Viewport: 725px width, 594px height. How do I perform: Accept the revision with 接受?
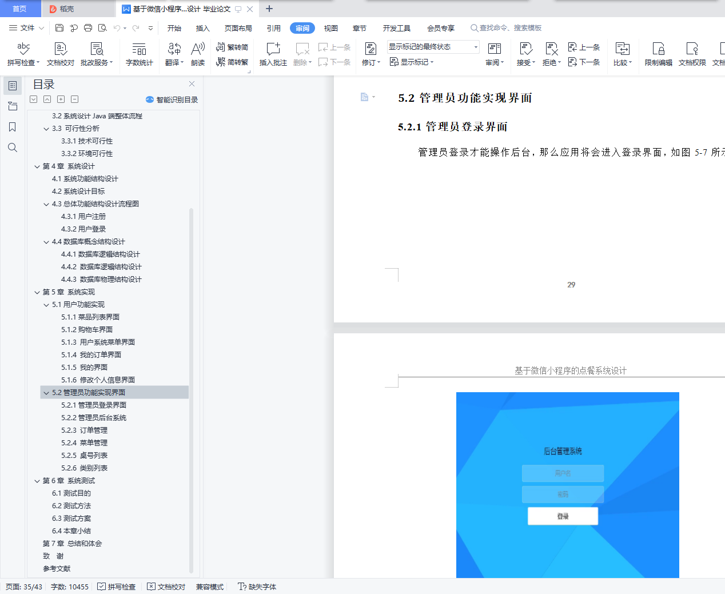[525, 54]
